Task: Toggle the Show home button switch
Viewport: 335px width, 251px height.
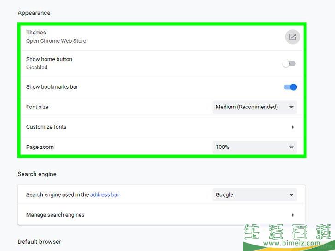Action: tap(289, 63)
